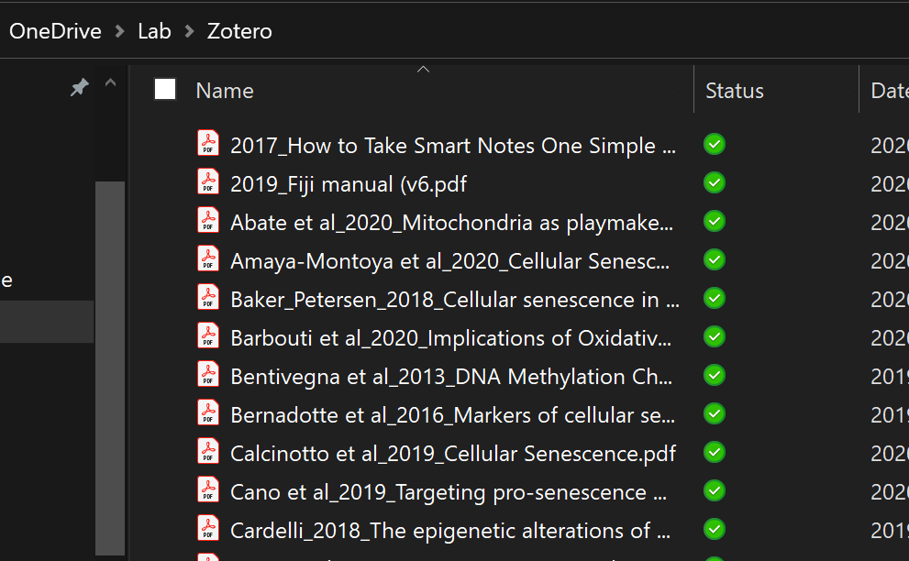Click date cell of 2017_How to Take Smart Notes
This screenshot has width=909, height=561.
pos(890,146)
